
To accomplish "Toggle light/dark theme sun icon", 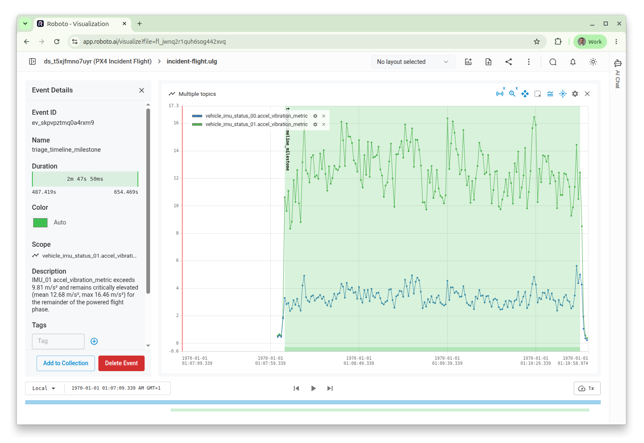I will tap(593, 62).
